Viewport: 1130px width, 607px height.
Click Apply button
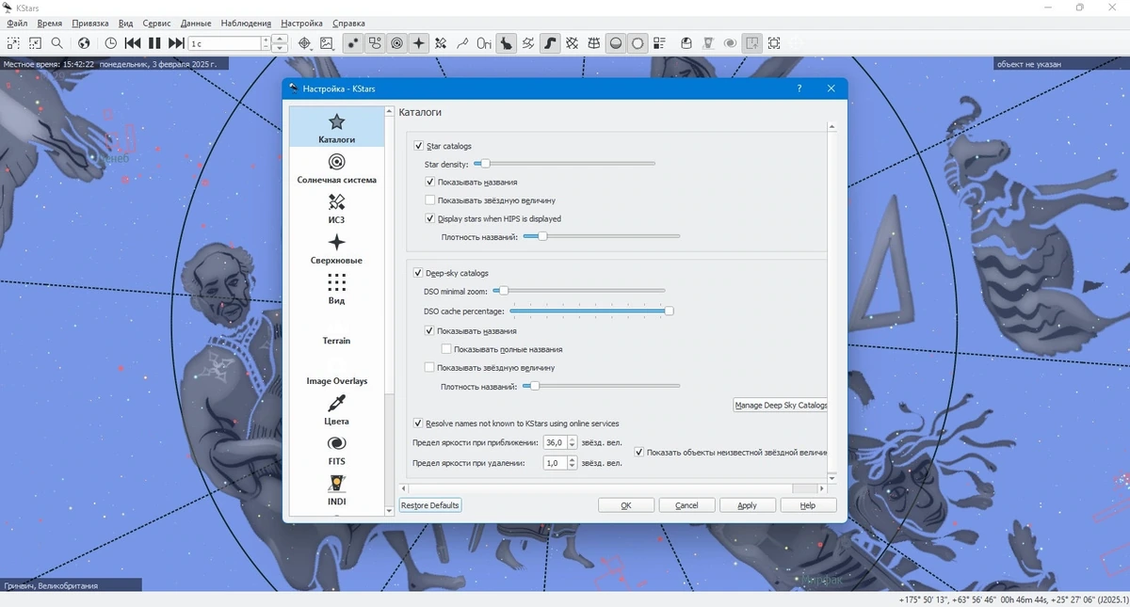748,505
